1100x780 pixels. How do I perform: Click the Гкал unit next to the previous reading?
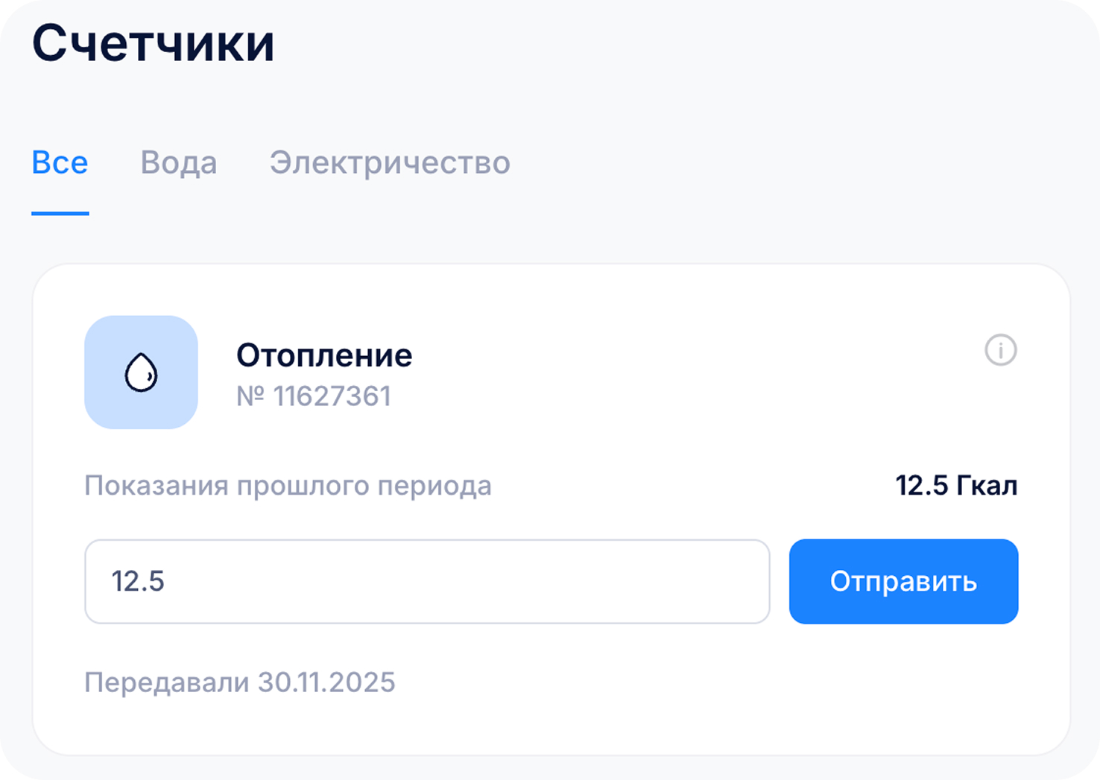tap(987, 486)
